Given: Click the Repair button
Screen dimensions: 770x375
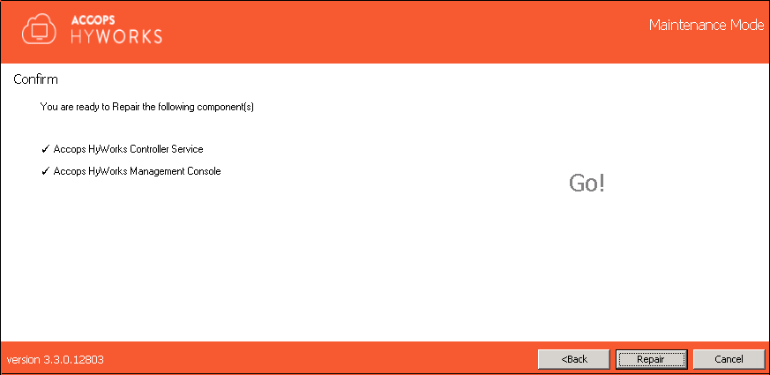Looking at the screenshot, I should click(x=651, y=359).
